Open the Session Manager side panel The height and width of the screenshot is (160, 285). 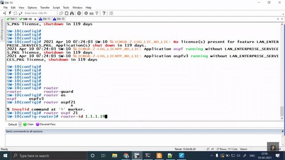(2, 30)
